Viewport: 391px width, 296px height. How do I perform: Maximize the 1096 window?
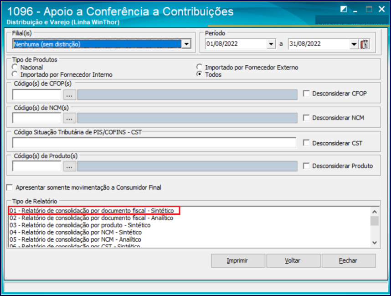[x=369, y=10]
